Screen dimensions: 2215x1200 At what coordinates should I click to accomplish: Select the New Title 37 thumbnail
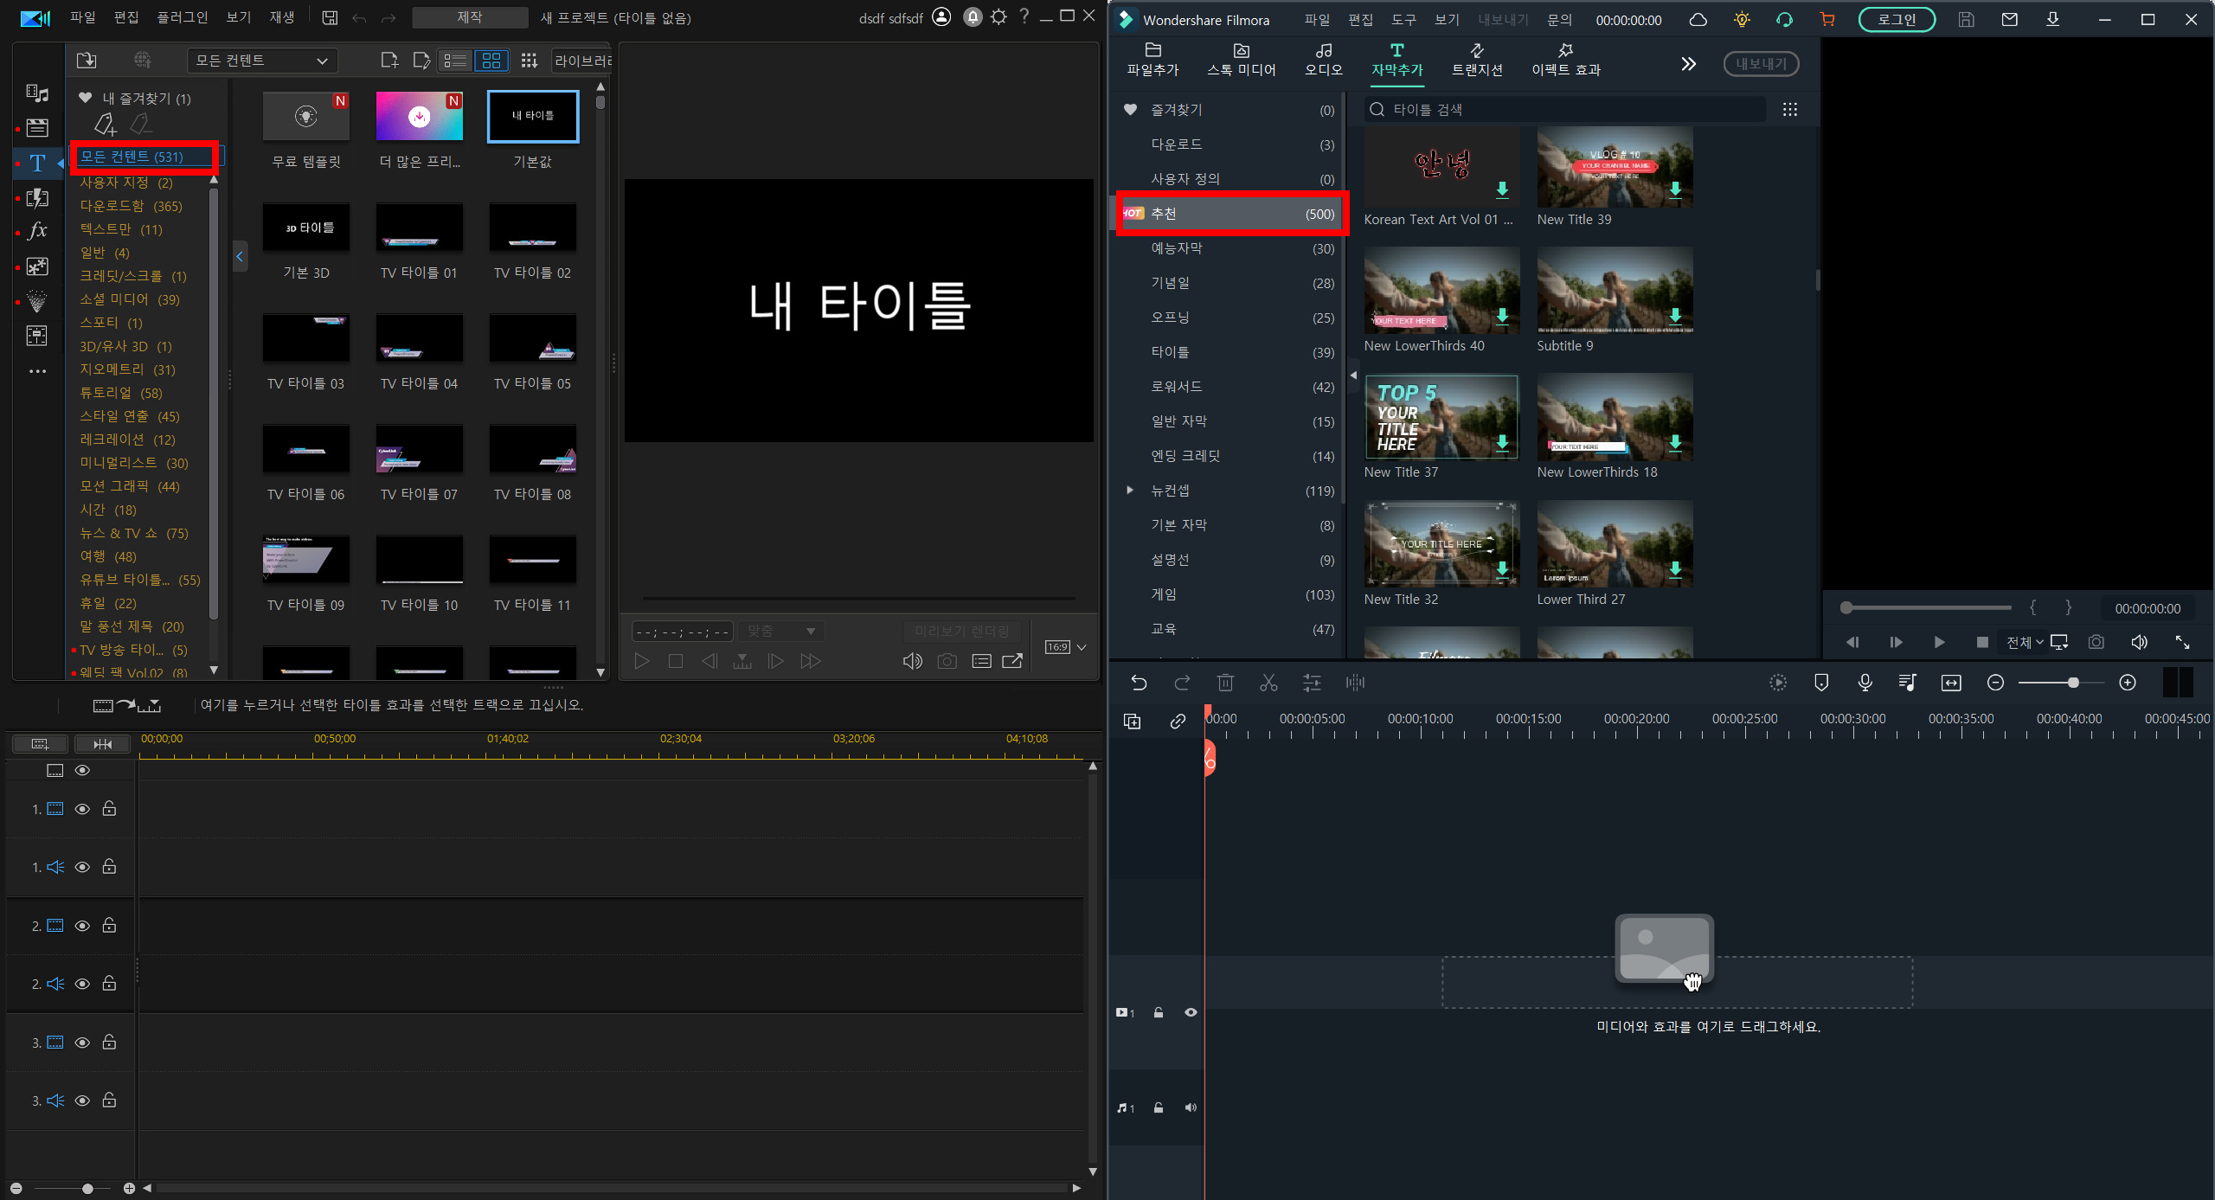1440,417
